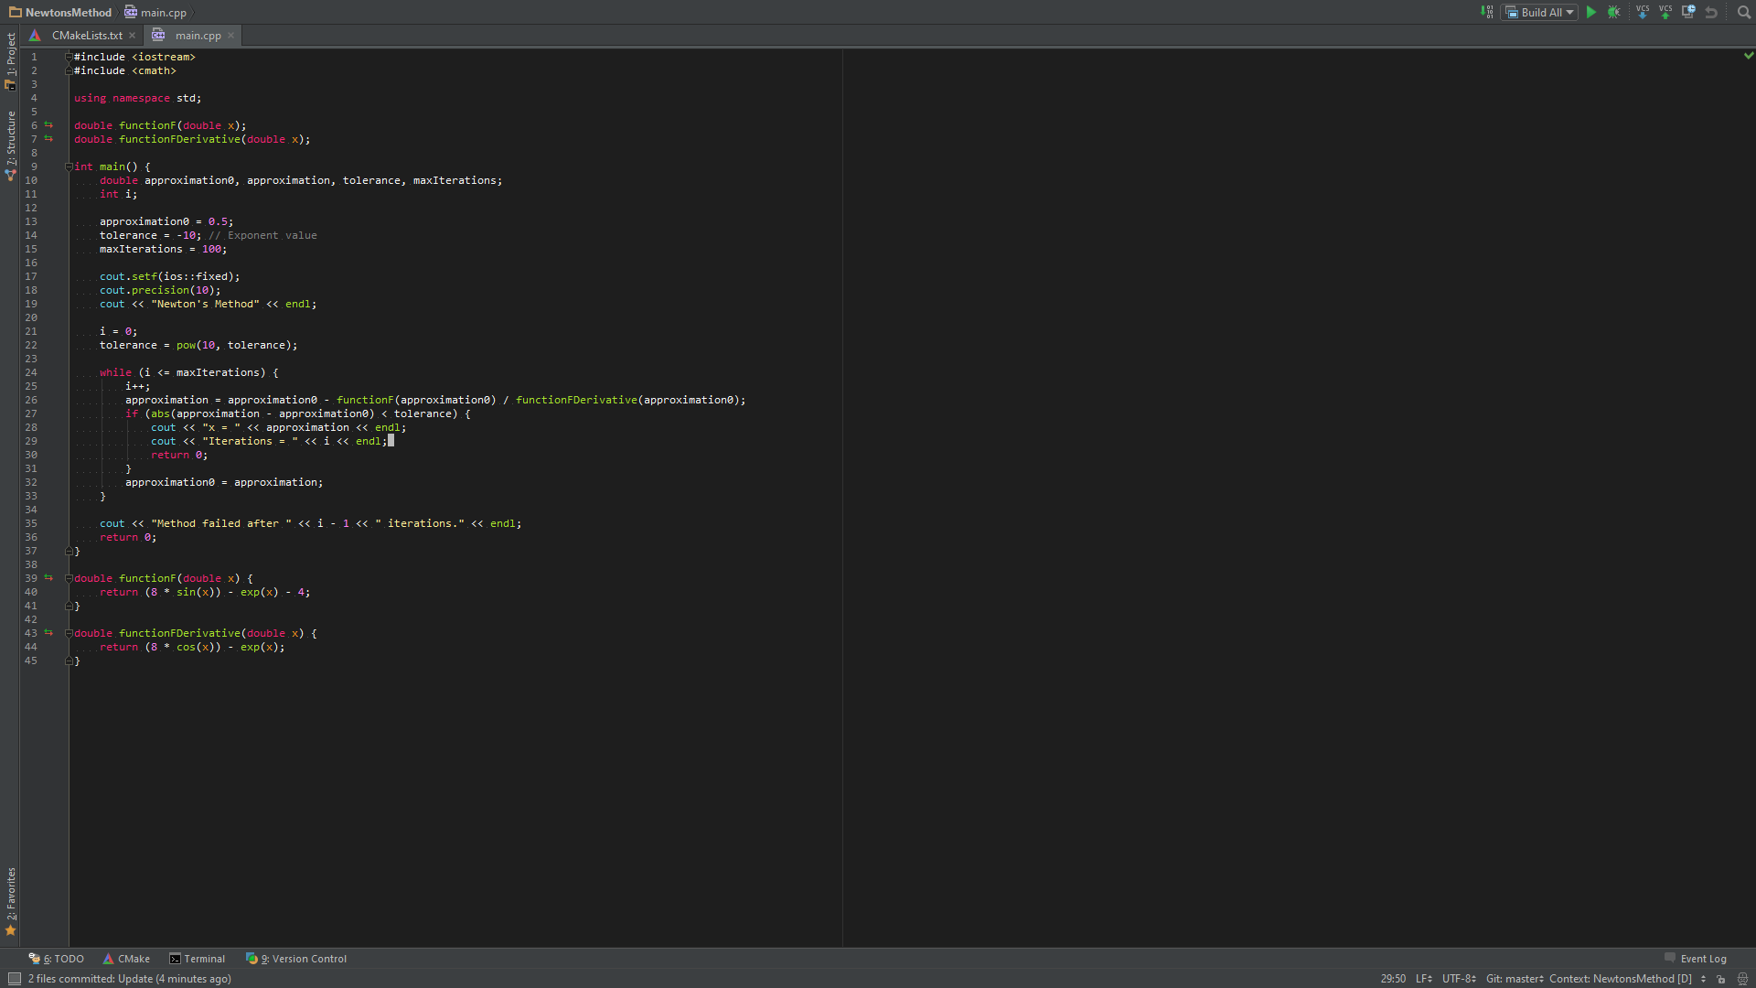Toggle the read-only lock icon in status bar

(1721, 979)
